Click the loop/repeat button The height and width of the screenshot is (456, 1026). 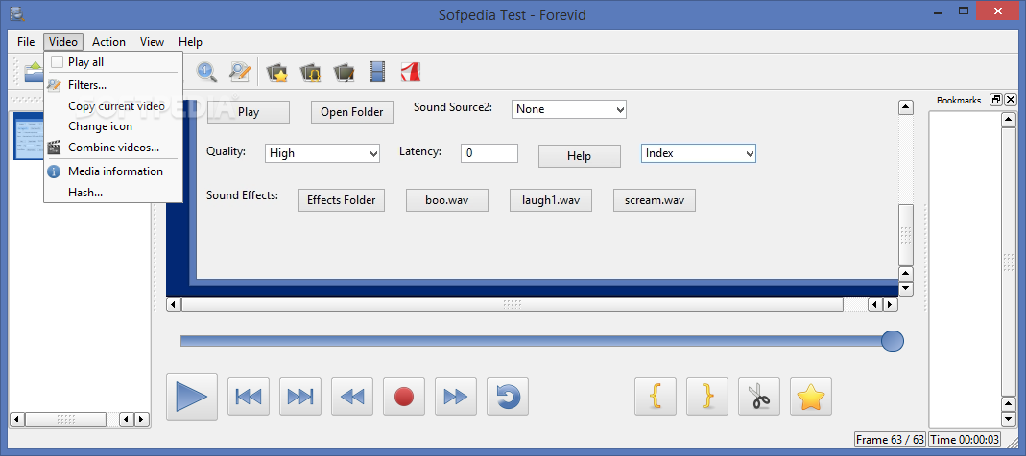(508, 397)
